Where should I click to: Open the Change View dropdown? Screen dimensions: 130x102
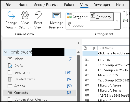coord(11,20)
